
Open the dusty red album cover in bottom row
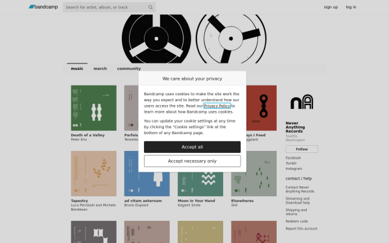tap(253, 232)
